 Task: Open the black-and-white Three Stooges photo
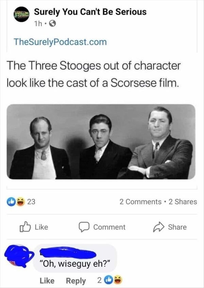101,141
